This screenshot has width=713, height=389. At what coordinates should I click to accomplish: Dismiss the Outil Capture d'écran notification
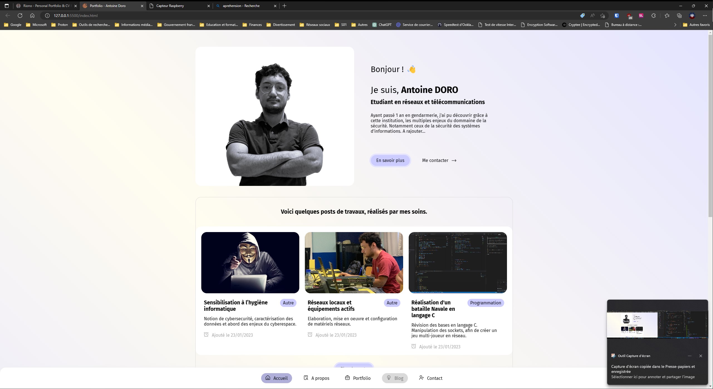click(701, 356)
